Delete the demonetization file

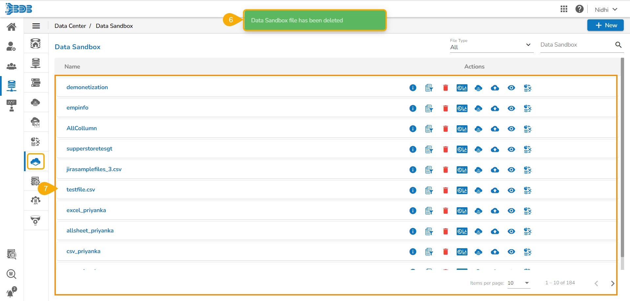(445, 88)
